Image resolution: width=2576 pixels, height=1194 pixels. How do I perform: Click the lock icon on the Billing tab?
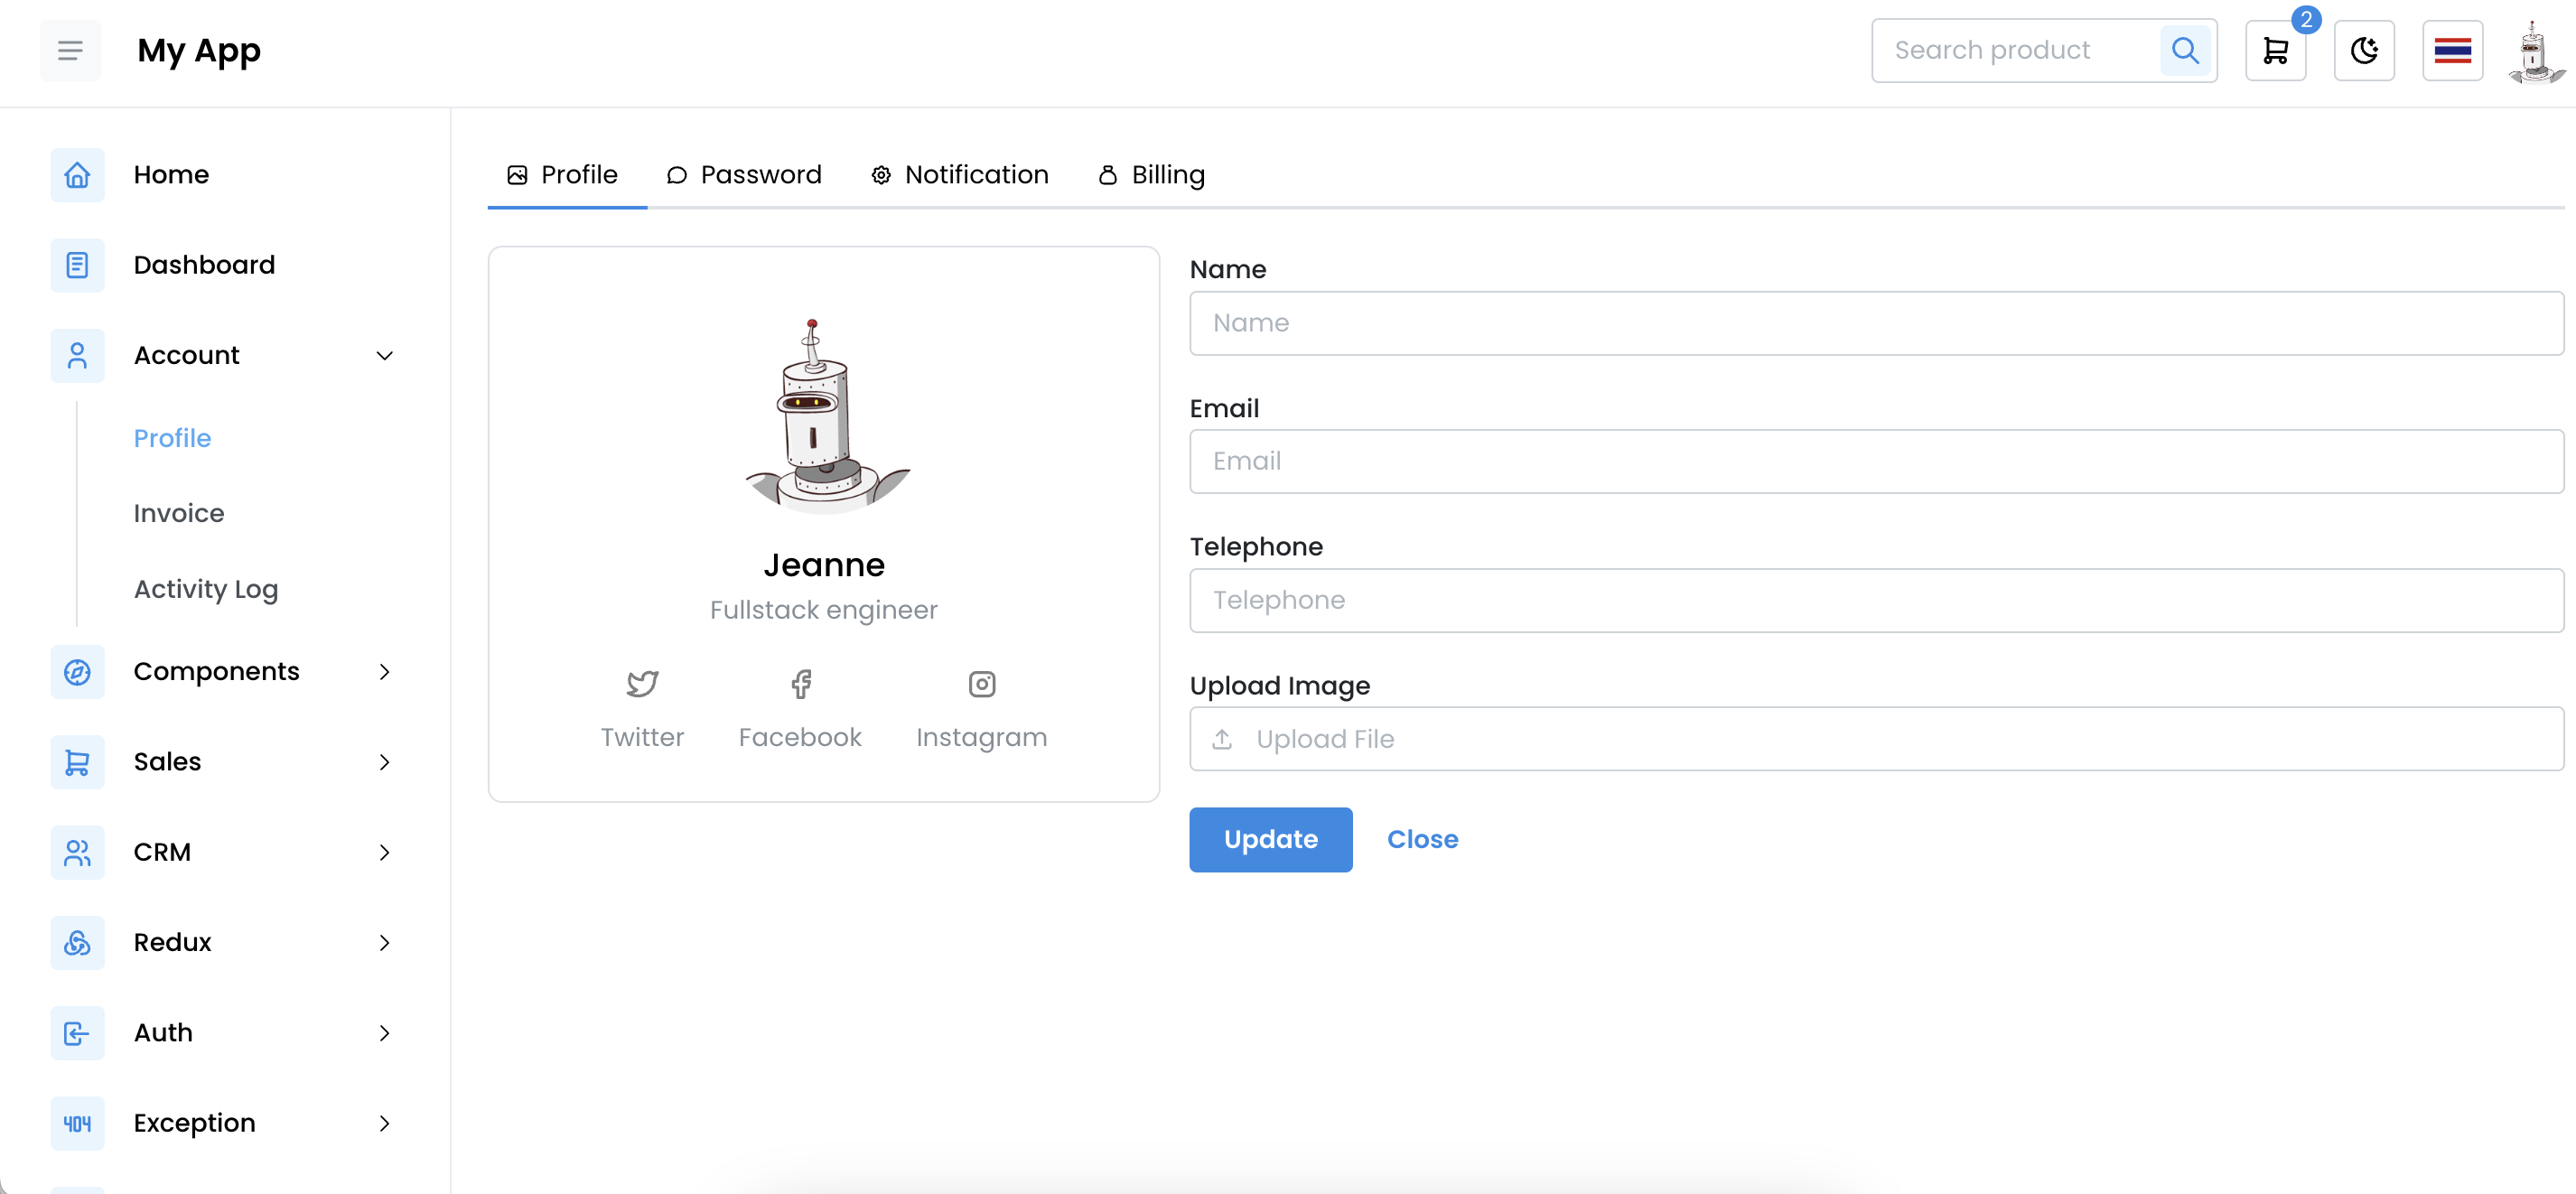point(1108,175)
